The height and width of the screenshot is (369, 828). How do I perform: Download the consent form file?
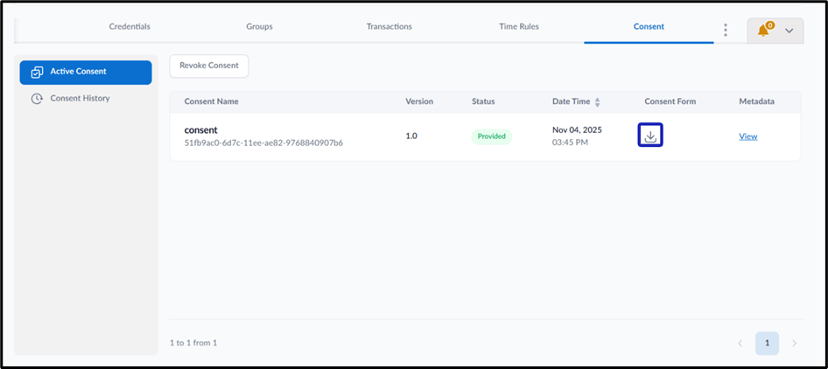(650, 136)
